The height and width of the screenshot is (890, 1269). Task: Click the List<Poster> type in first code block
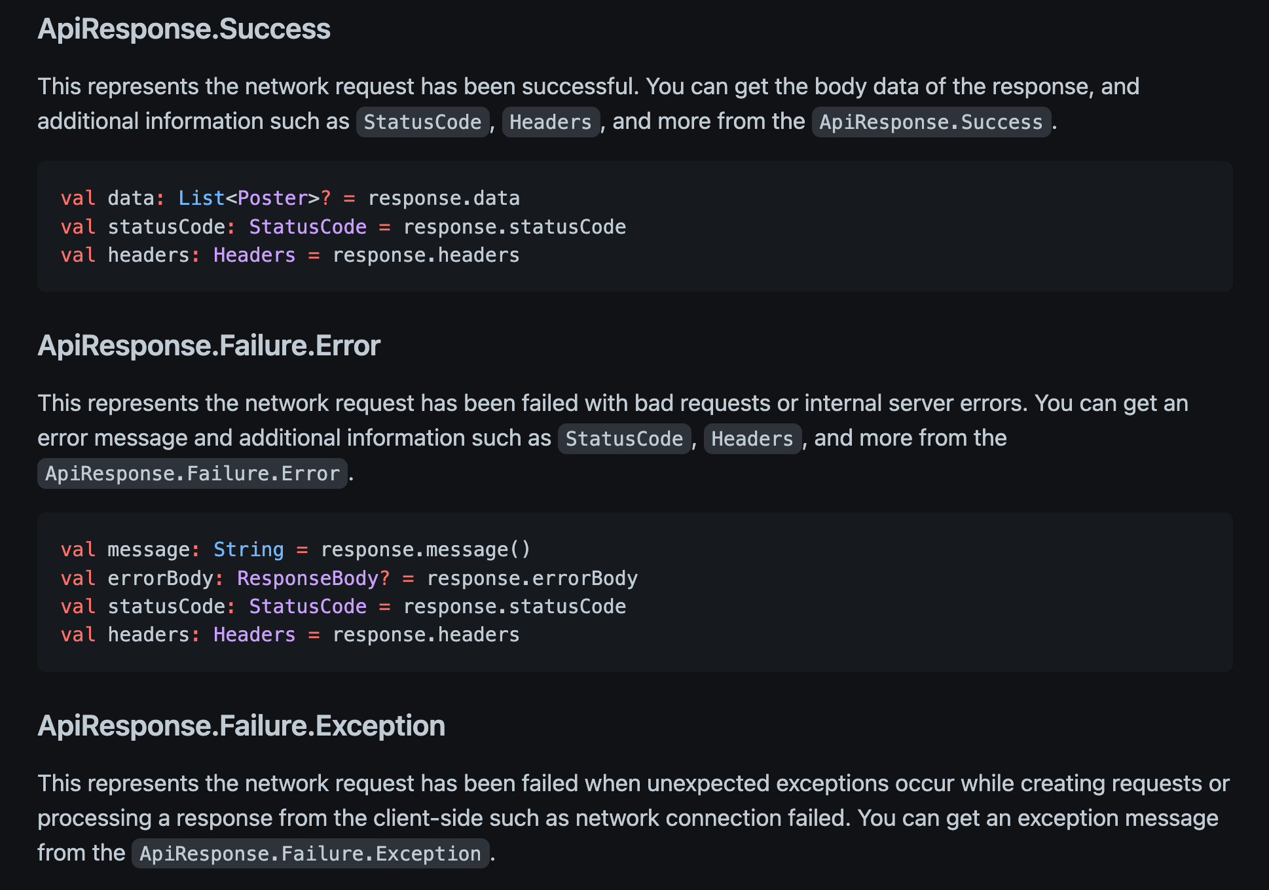pyautogui.click(x=249, y=198)
